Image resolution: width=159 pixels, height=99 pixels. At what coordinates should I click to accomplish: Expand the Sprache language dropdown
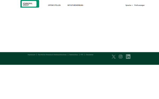click(129, 5)
